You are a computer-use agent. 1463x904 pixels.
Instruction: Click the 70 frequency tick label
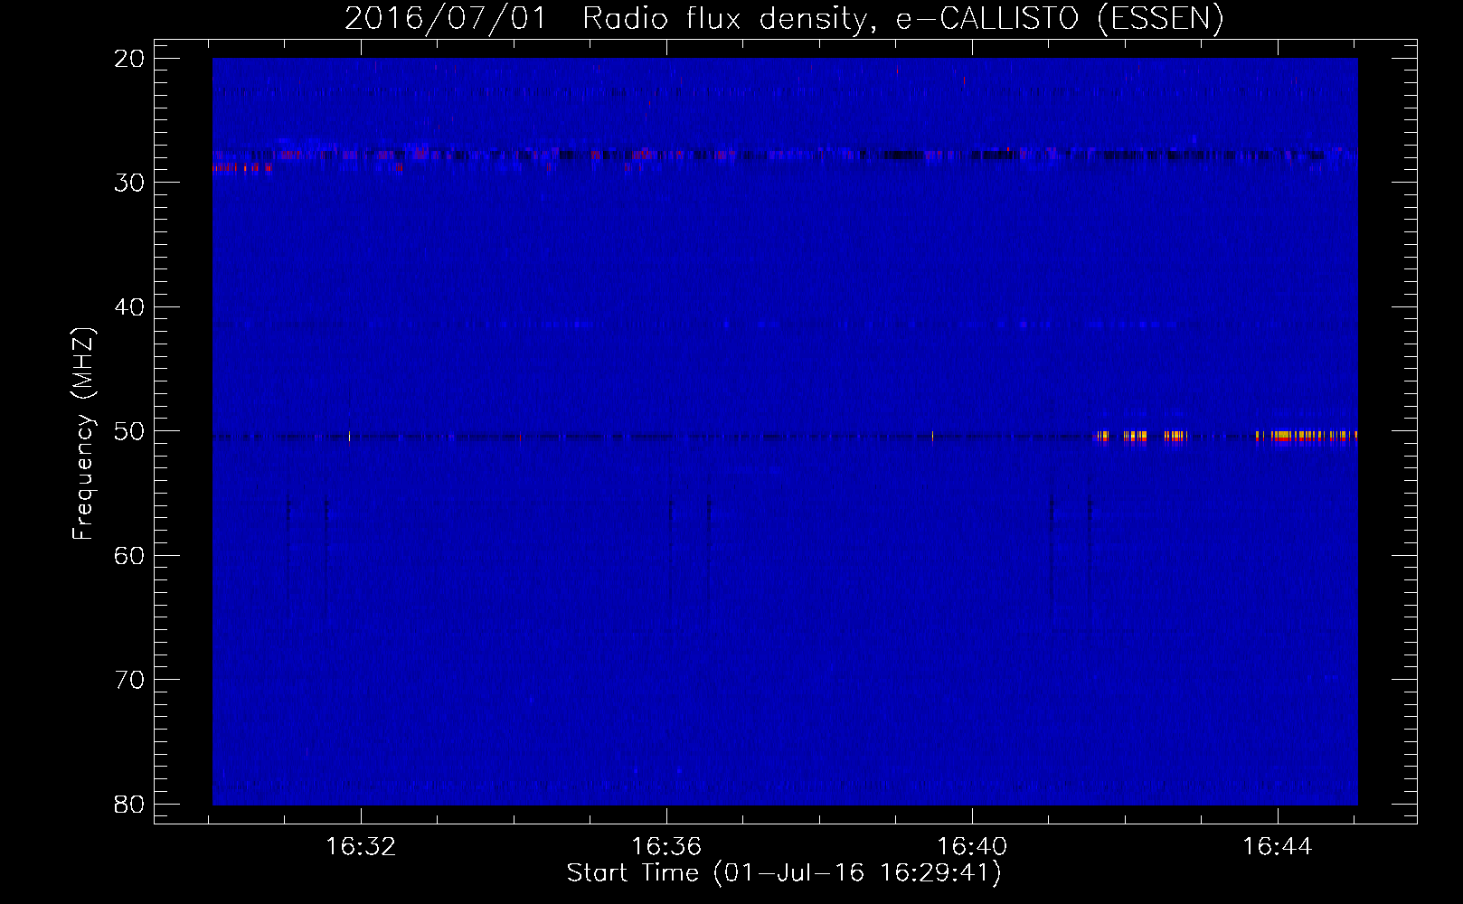129,680
